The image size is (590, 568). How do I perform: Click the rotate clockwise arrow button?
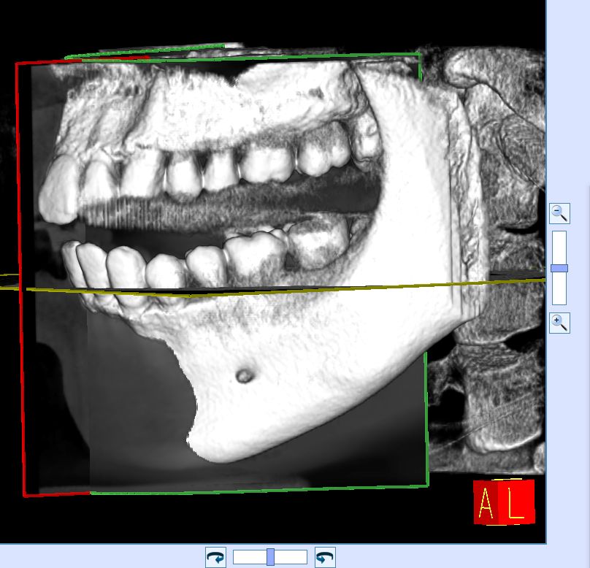click(x=215, y=557)
